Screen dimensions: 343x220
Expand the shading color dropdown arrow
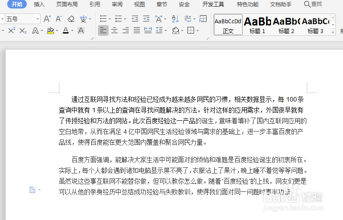tap(182, 30)
